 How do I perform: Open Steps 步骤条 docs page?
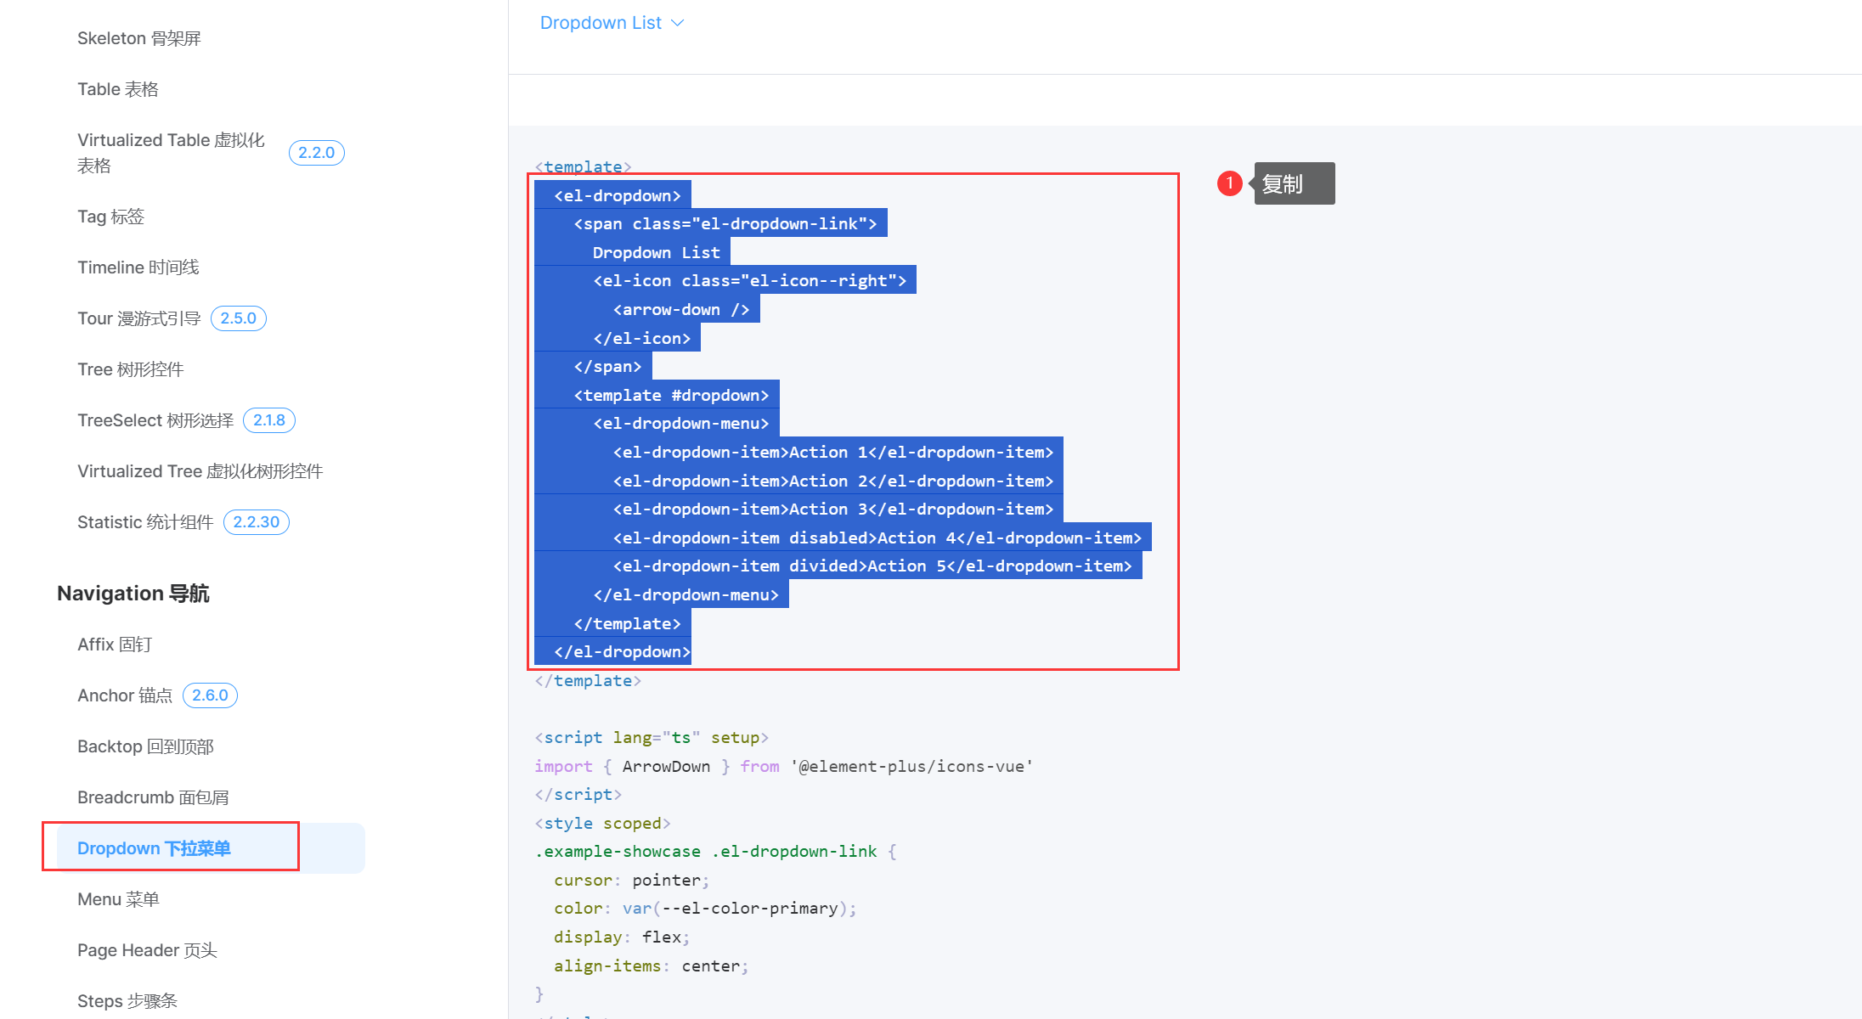tap(127, 1001)
